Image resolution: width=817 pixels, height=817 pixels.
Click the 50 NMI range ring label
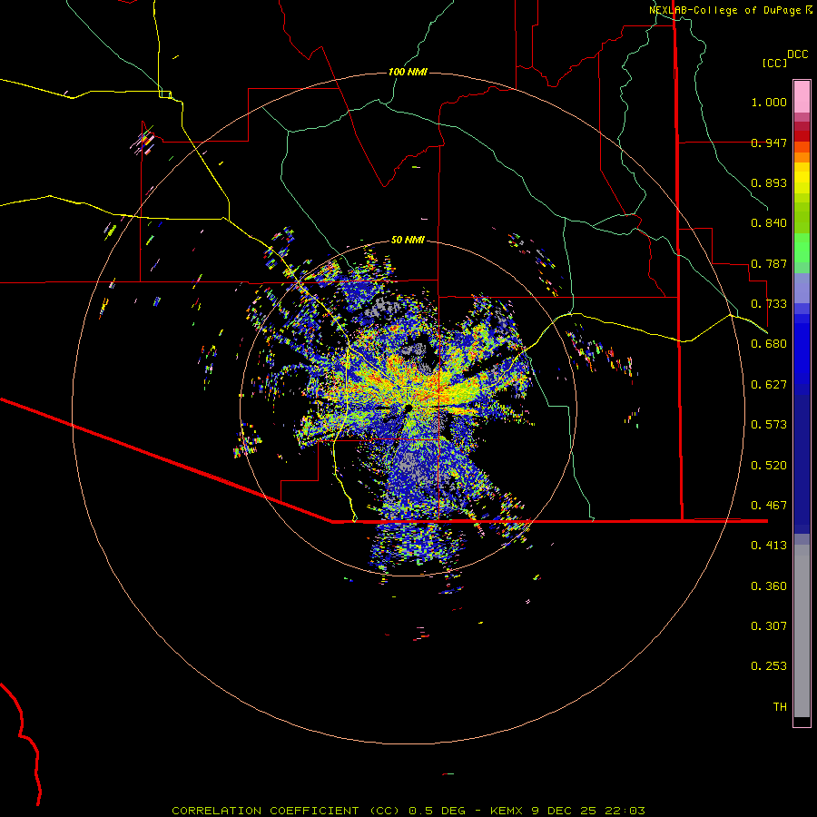(408, 240)
